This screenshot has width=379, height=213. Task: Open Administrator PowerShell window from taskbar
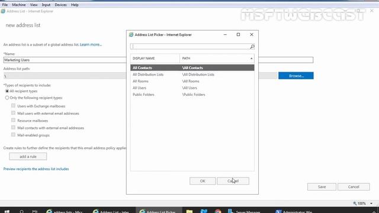(x=294, y=211)
